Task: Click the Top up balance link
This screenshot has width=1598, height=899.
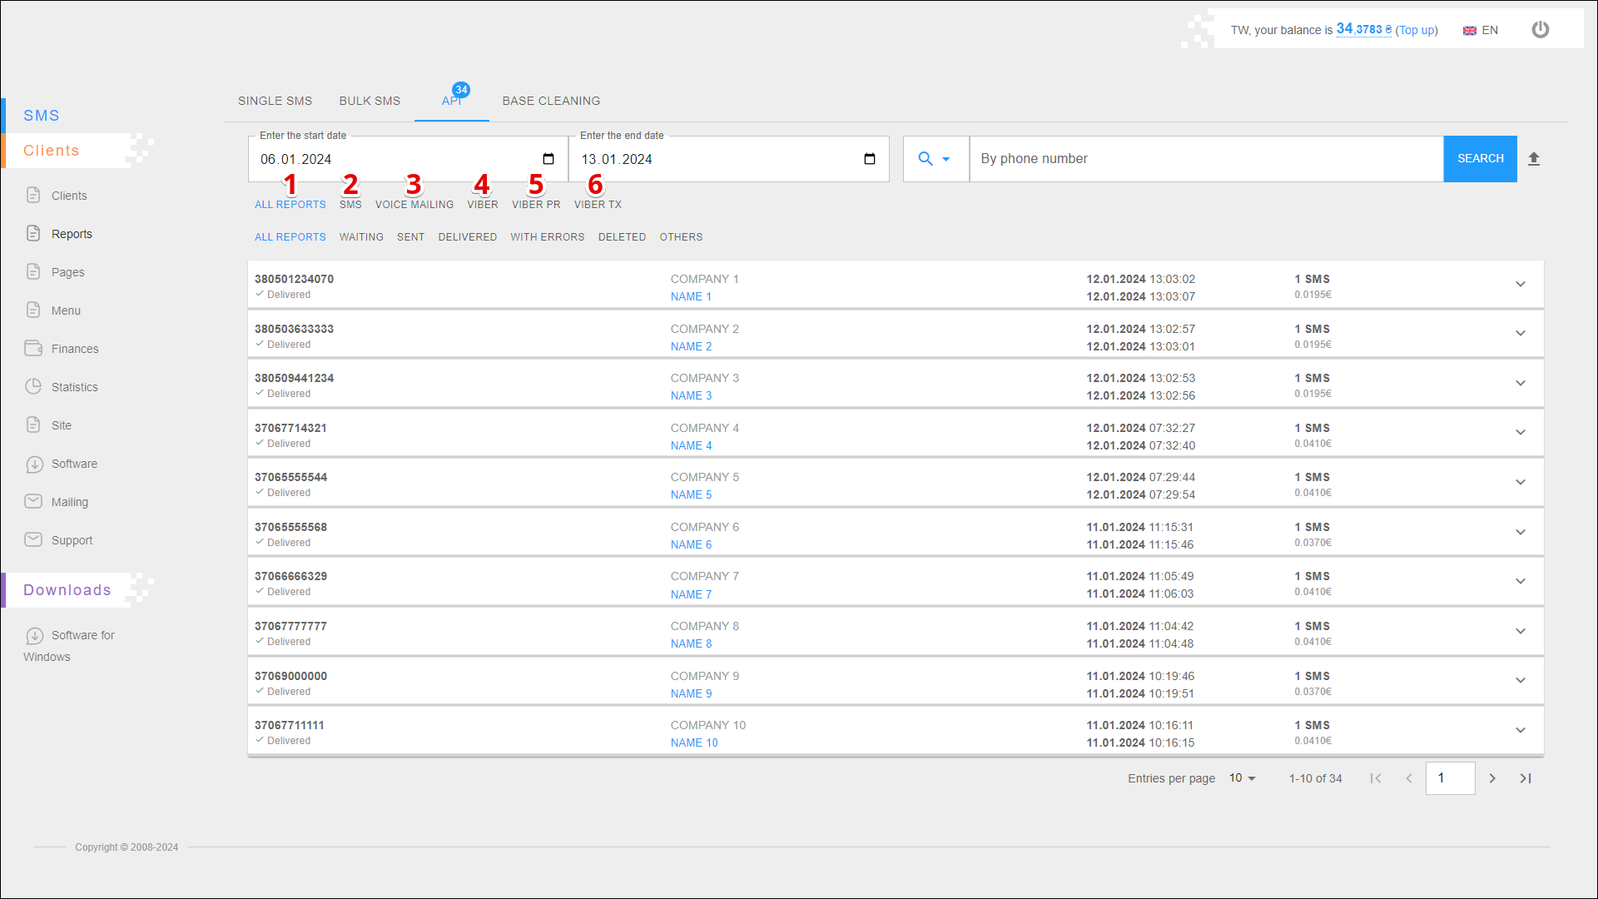Action: (x=1417, y=30)
